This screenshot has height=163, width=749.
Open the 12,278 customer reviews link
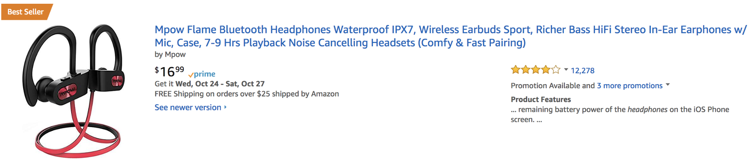click(x=583, y=71)
